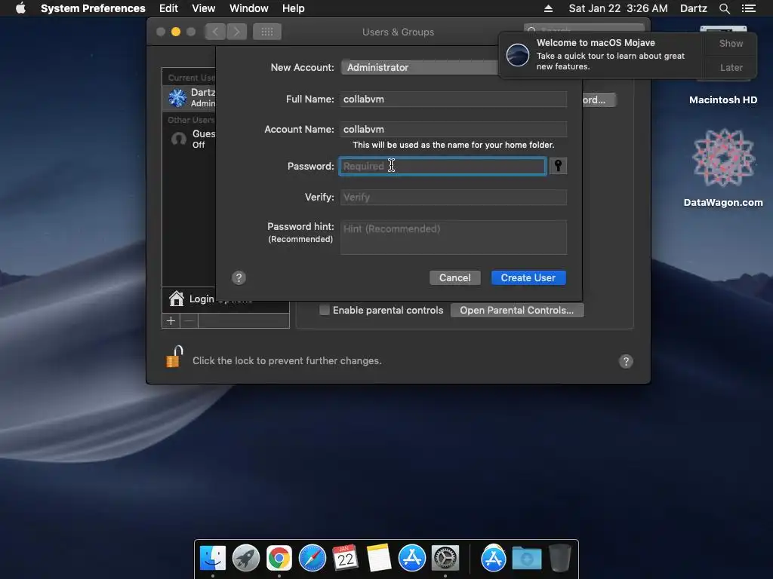This screenshot has height=579, width=773.
Task: Click Show on the Mojave notification
Action: click(x=731, y=43)
